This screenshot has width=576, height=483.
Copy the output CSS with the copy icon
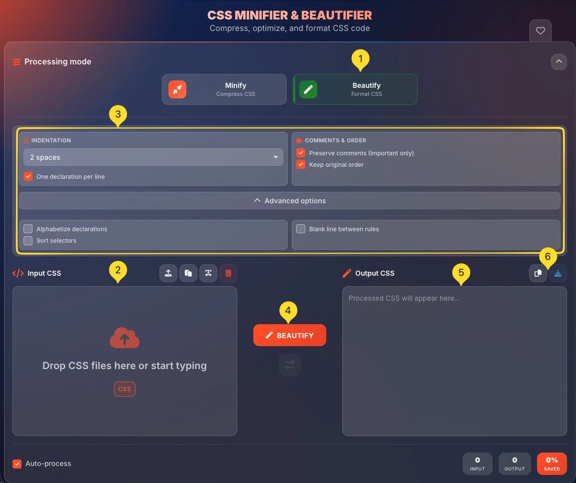[x=538, y=273]
